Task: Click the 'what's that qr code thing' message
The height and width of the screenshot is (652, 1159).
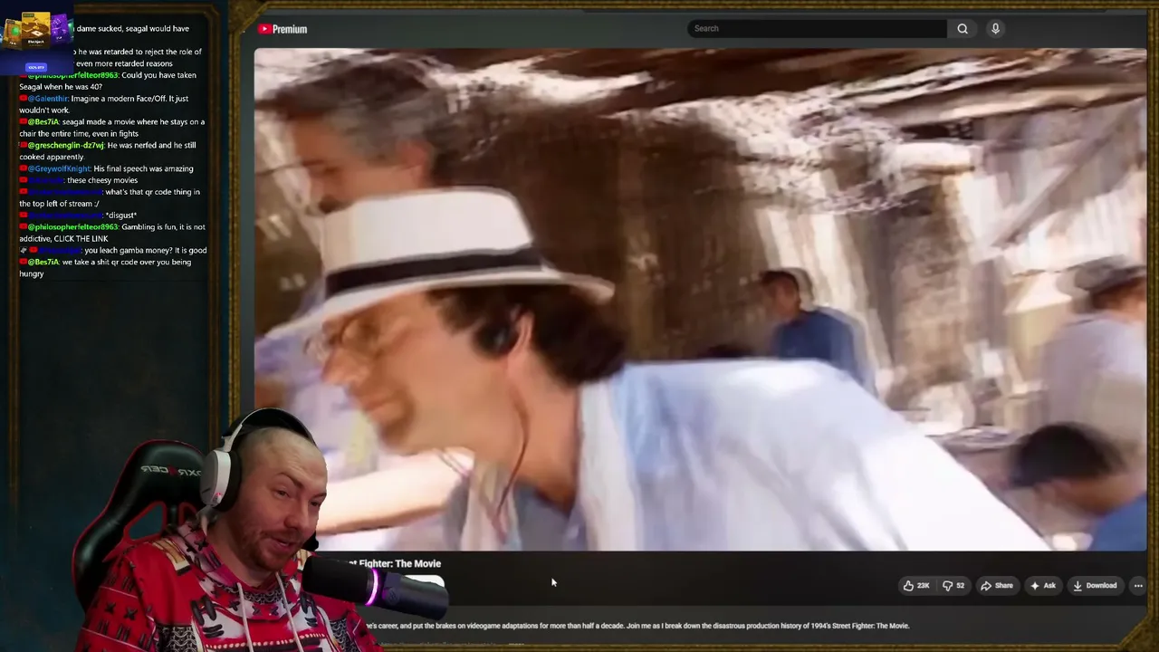Action: (x=110, y=197)
